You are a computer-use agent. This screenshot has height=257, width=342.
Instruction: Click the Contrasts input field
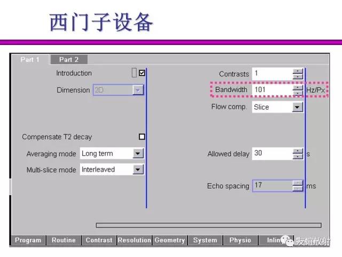point(273,74)
